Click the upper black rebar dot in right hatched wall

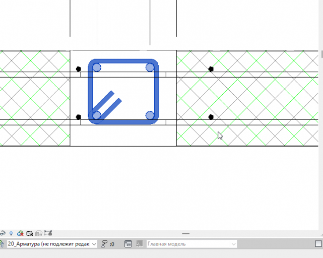click(x=211, y=69)
